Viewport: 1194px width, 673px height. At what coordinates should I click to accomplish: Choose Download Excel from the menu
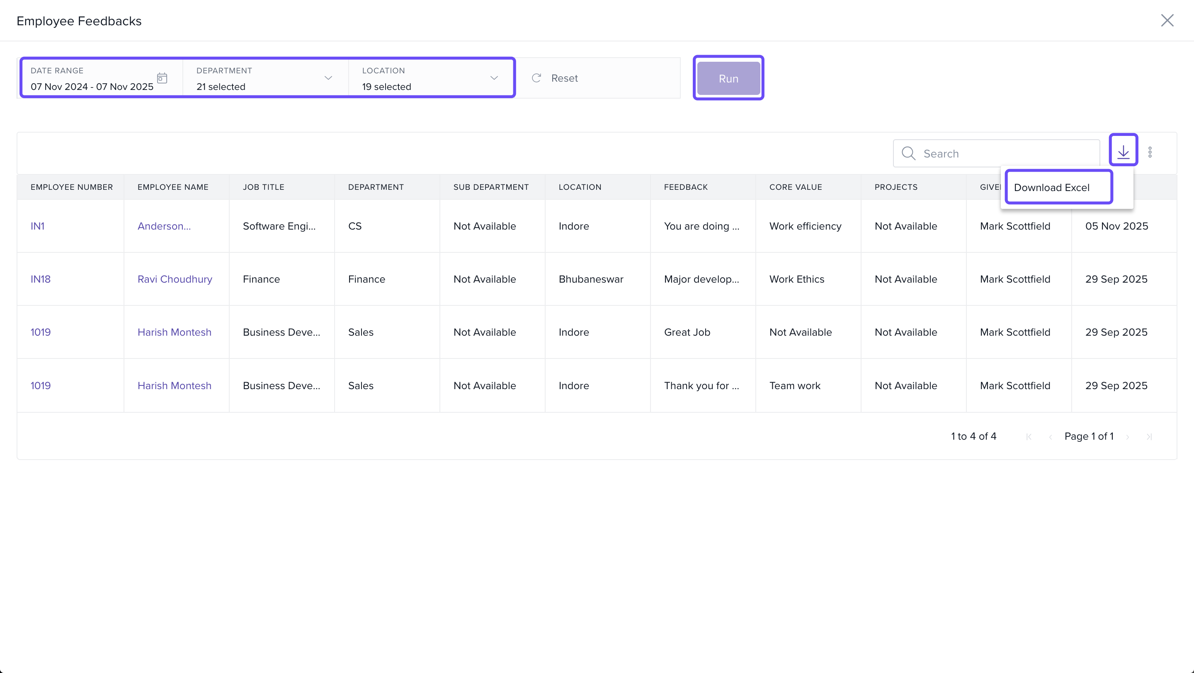coord(1051,188)
